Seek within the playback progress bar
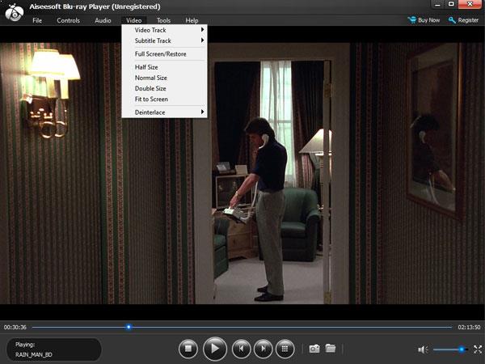 [x=242, y=327]
